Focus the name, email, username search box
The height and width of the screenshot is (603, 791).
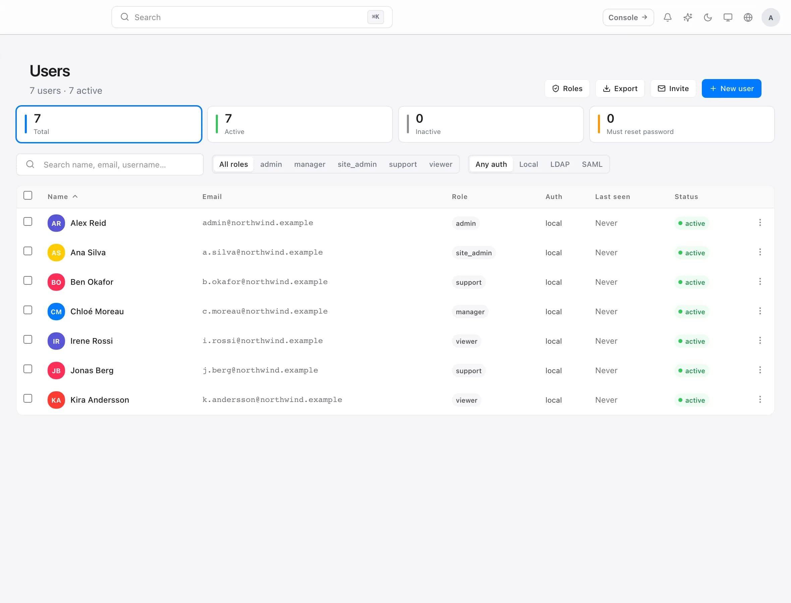[x=110, y=164]
